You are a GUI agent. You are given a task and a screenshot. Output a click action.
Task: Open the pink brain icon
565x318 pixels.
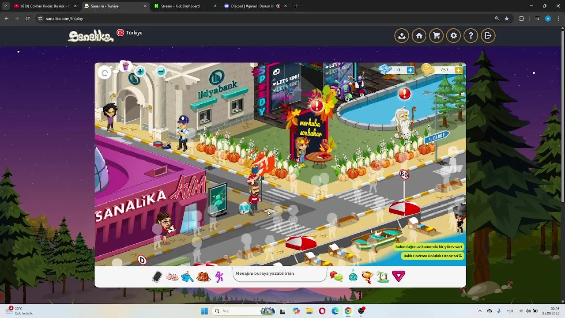pos(172,277)
